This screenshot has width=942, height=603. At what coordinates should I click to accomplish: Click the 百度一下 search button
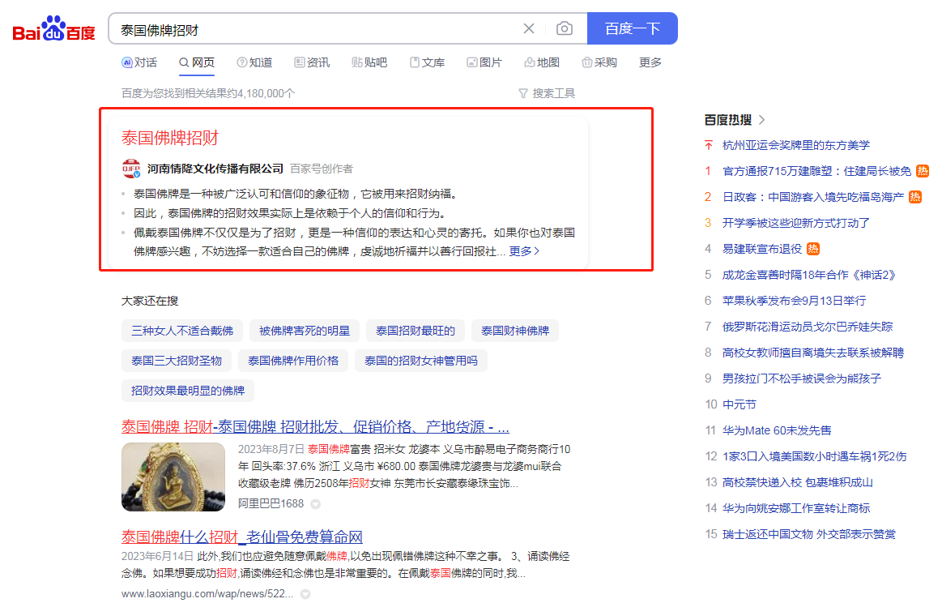[x=632, y=28]
